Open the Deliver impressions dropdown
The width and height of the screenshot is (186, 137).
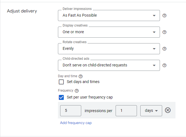coord(109,15)
